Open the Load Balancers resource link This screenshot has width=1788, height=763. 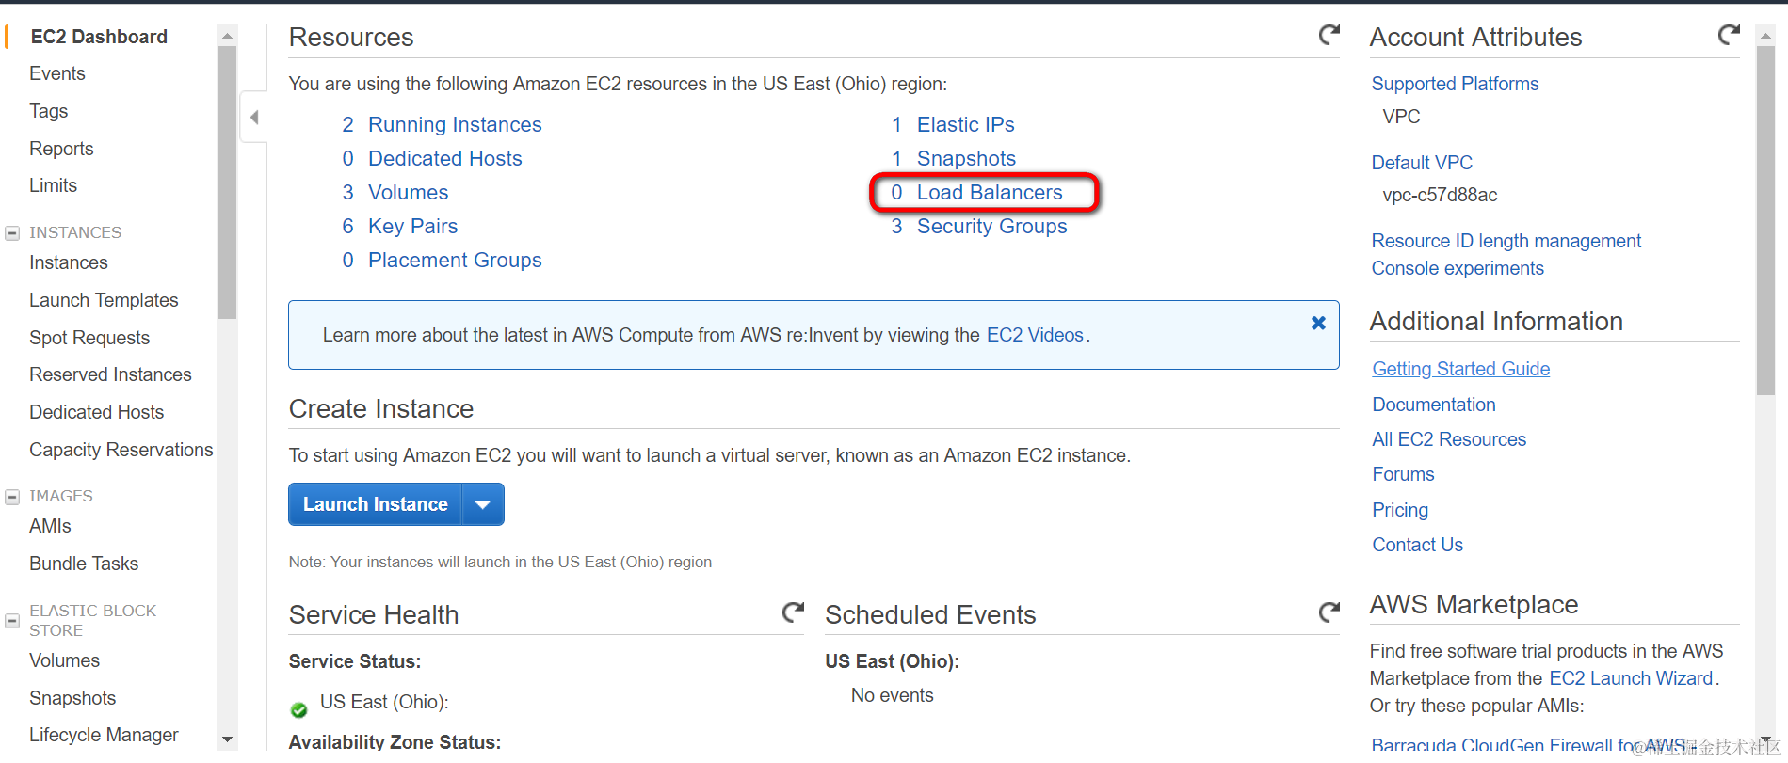(990, 192)
